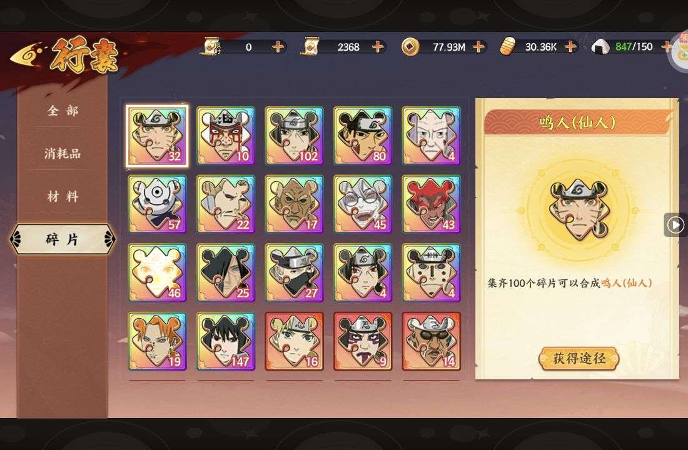Switch to the 材料 tab
The image size is (688, 450).
tap(63, 196)
